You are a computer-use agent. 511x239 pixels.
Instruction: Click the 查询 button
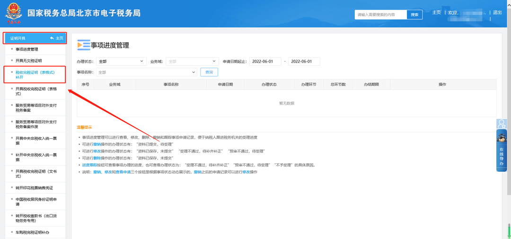[209, 72]
